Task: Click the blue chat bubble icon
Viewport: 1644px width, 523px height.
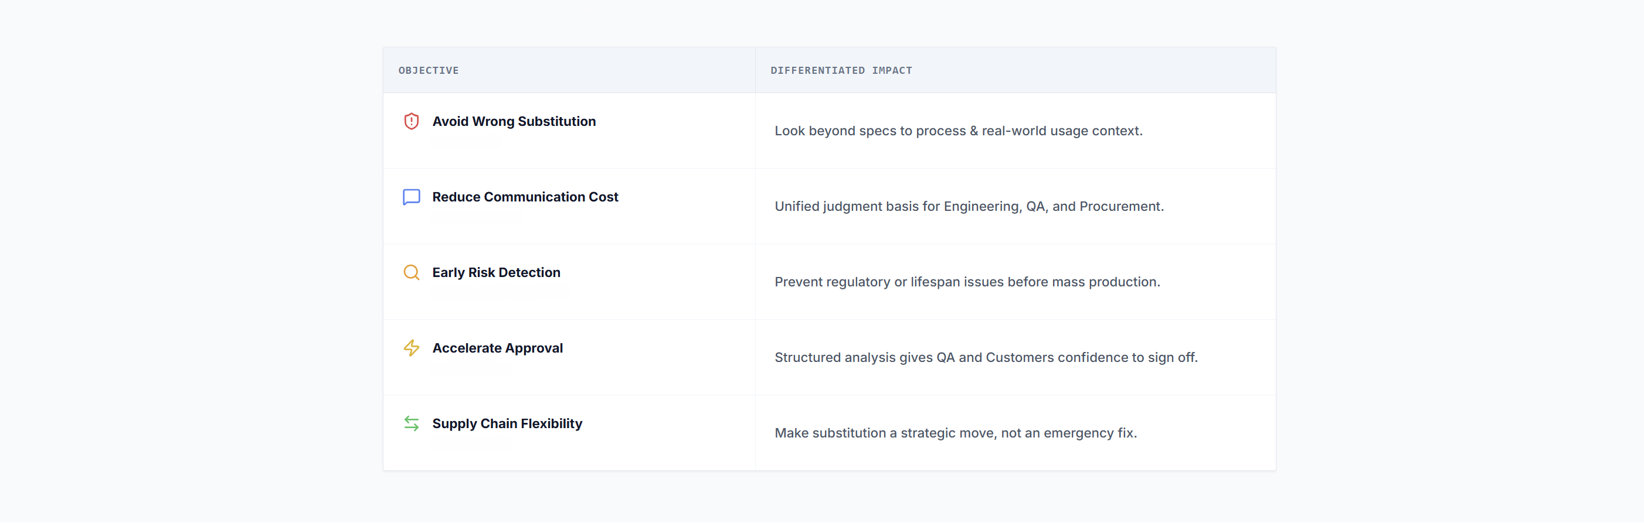Action: [x=412, y=197]
